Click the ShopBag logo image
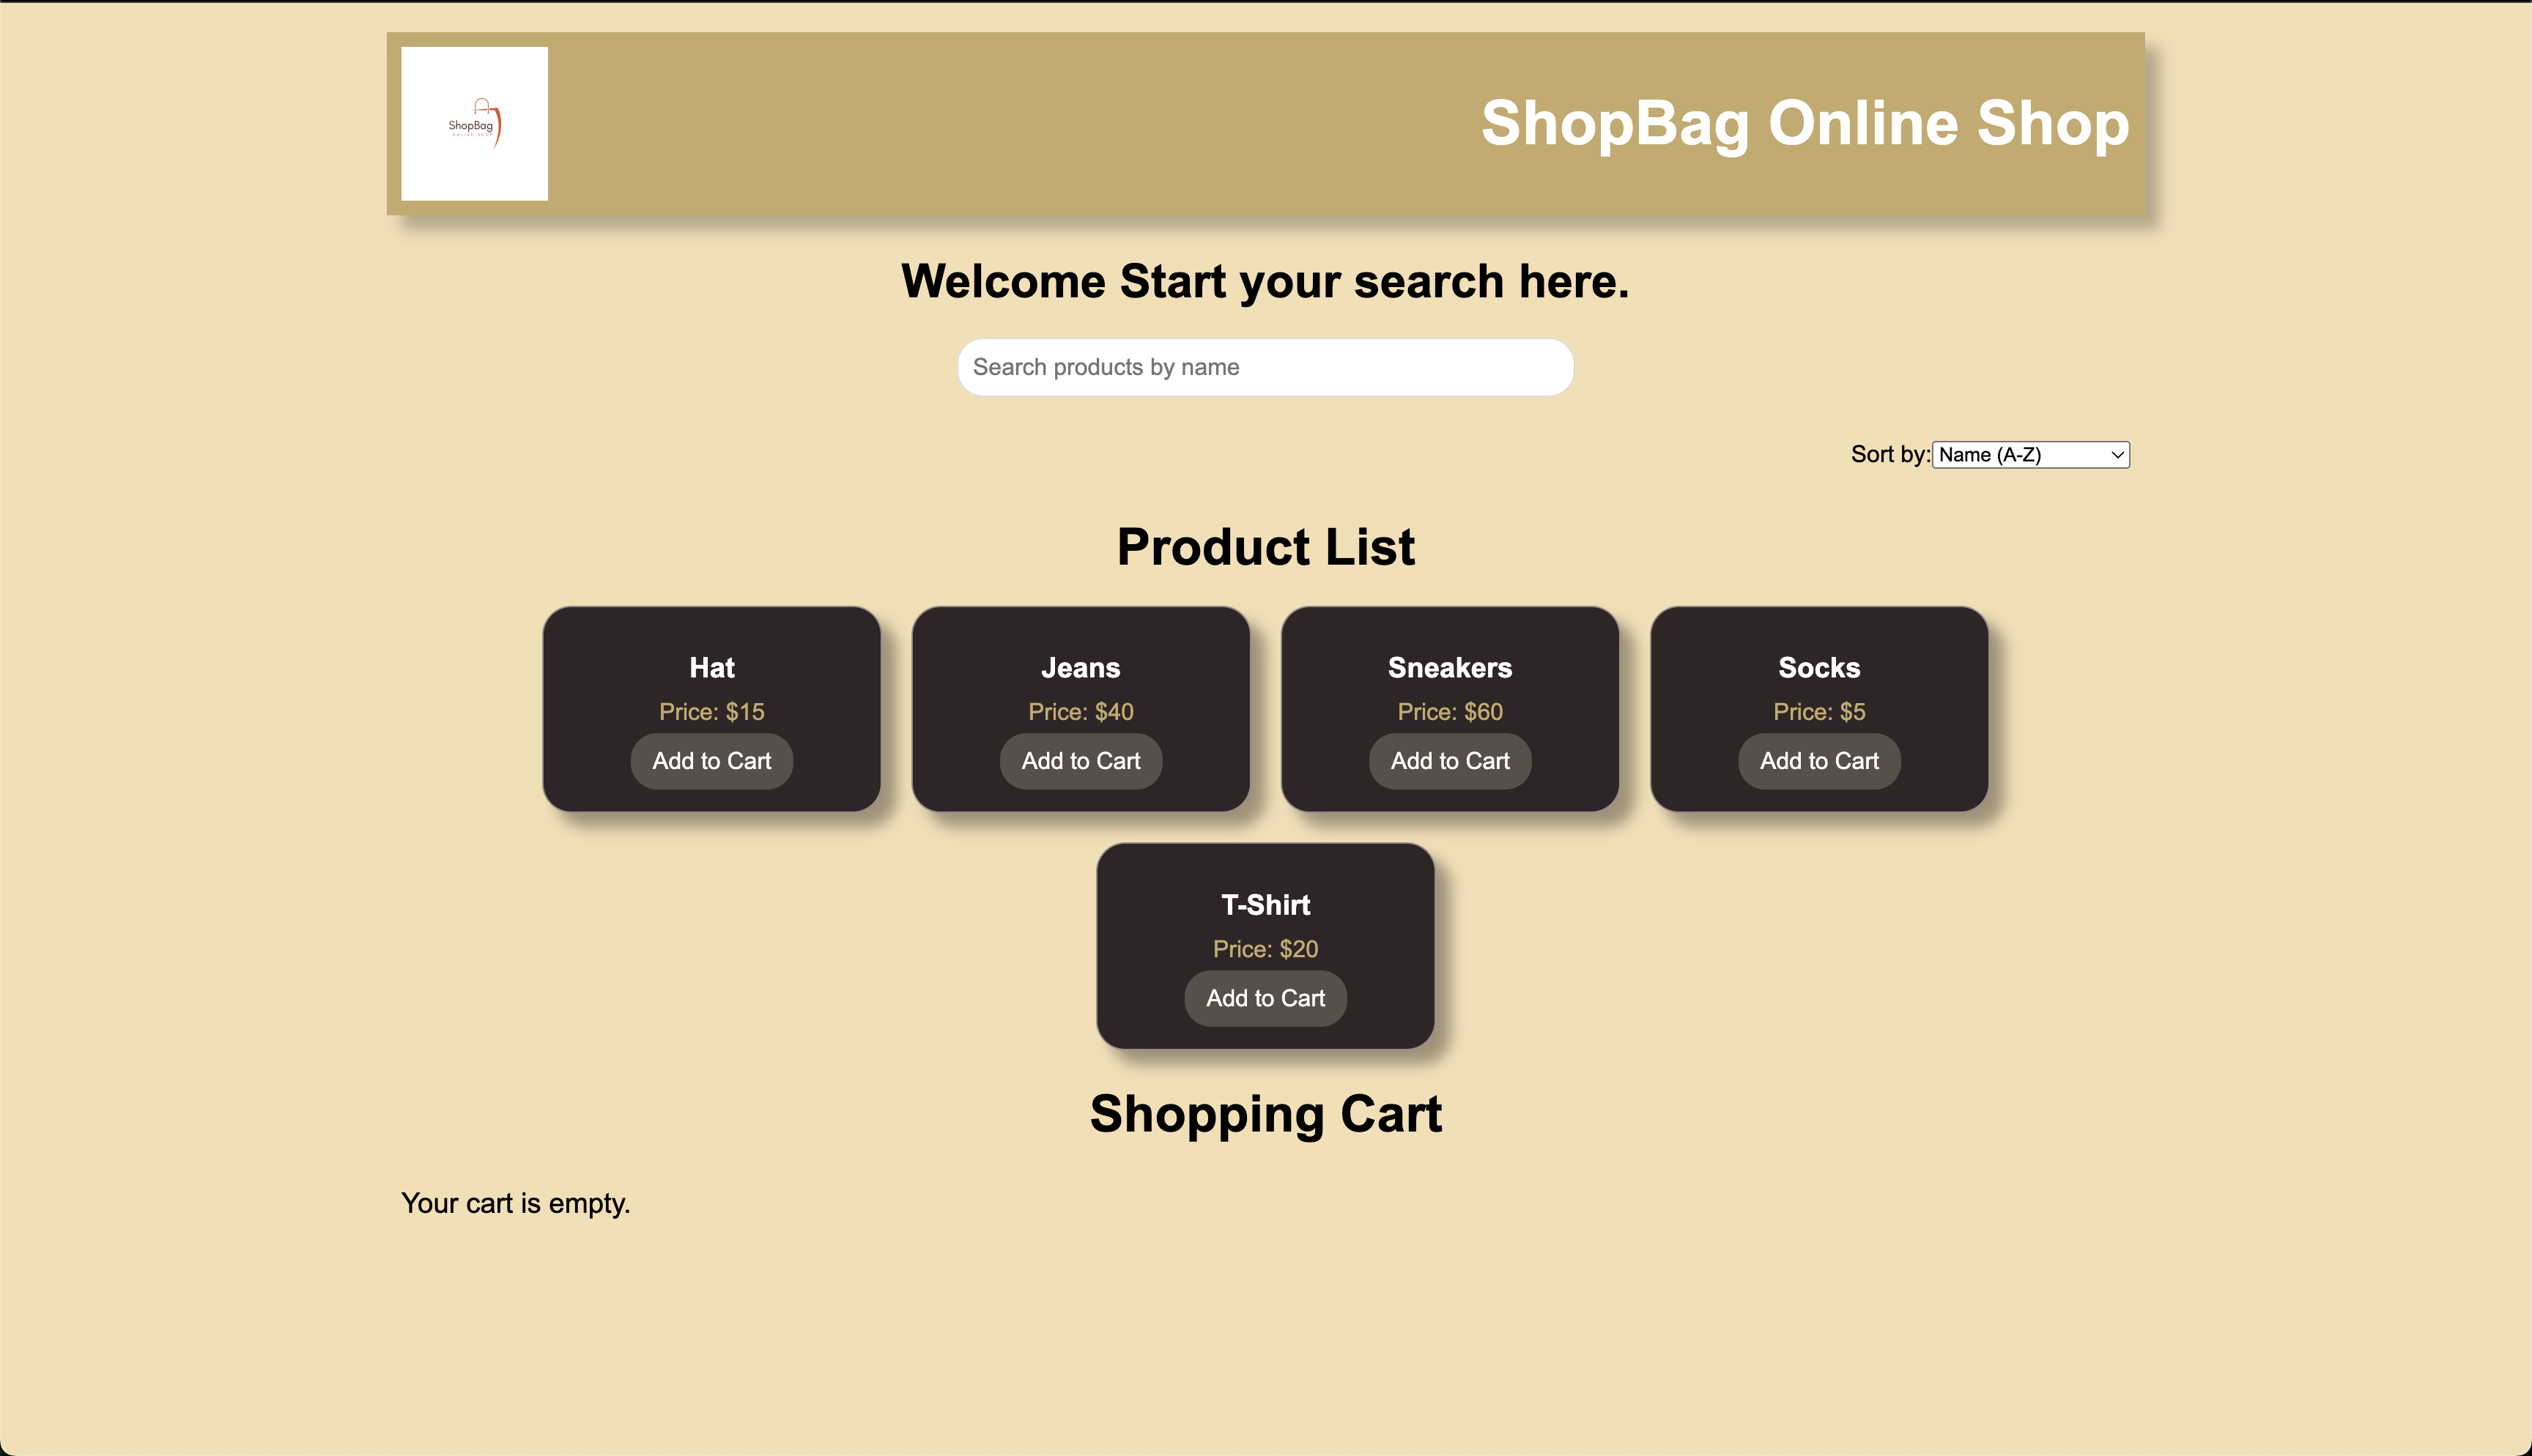This screenshot has height=1456, width=2532. 474,124
